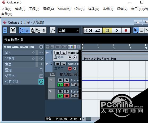Toggle monitor speaker on Maid track
148x123 pixels.
[75, 57]
